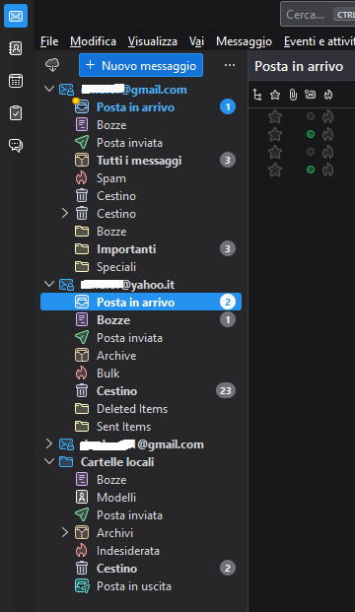Collapse the Cartelle locali tree
The width and height of the screenshot is (355, 612).
point(49,461)
